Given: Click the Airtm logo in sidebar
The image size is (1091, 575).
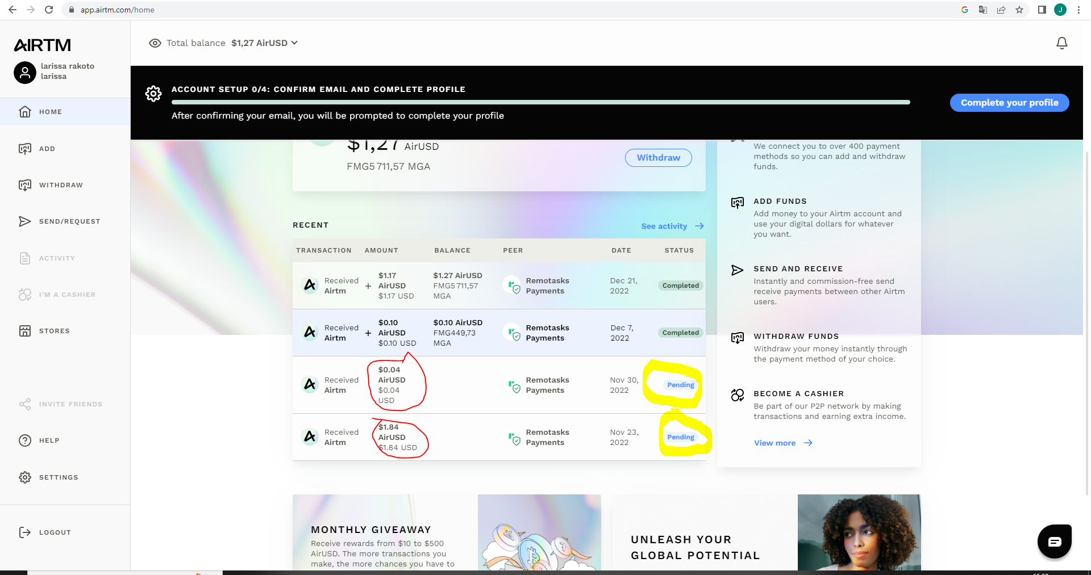Looking at the screenshot, I should [x=43, y=45].
